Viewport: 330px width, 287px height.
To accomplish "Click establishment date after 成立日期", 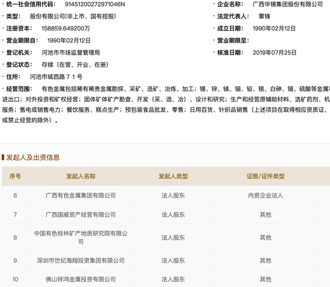I will 274,28.
